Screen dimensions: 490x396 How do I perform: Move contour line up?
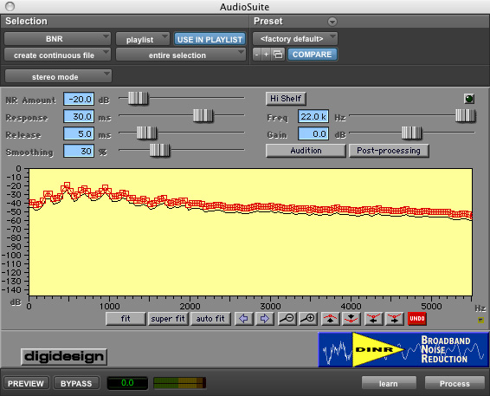[331, 319]
